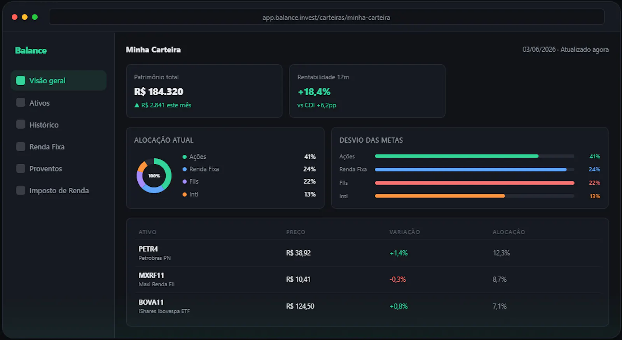Image resolution: width=622 pixels, height=340 pixels.
Task: Click the ATIVO column header
Action: coord(147,232)
